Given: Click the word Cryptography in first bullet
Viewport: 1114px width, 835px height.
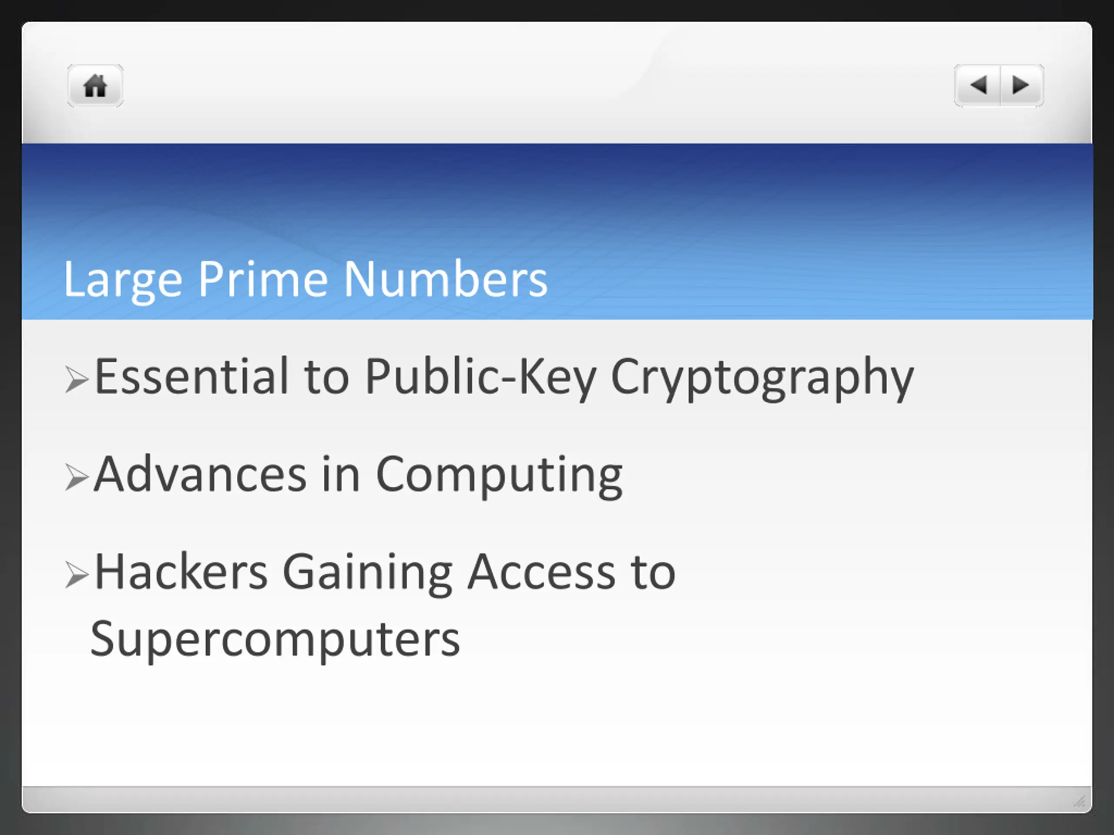Looking at the screenshot, I should pos(762,378).
